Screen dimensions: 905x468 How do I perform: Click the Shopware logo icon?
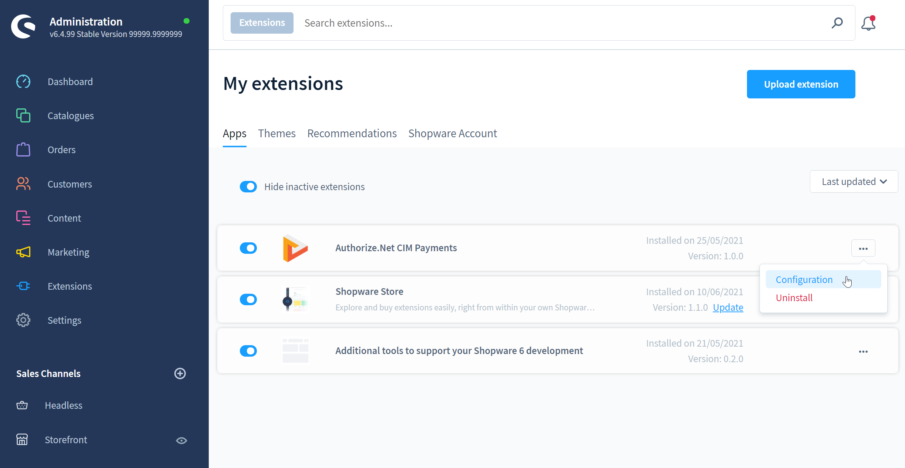tap(23, 26)
